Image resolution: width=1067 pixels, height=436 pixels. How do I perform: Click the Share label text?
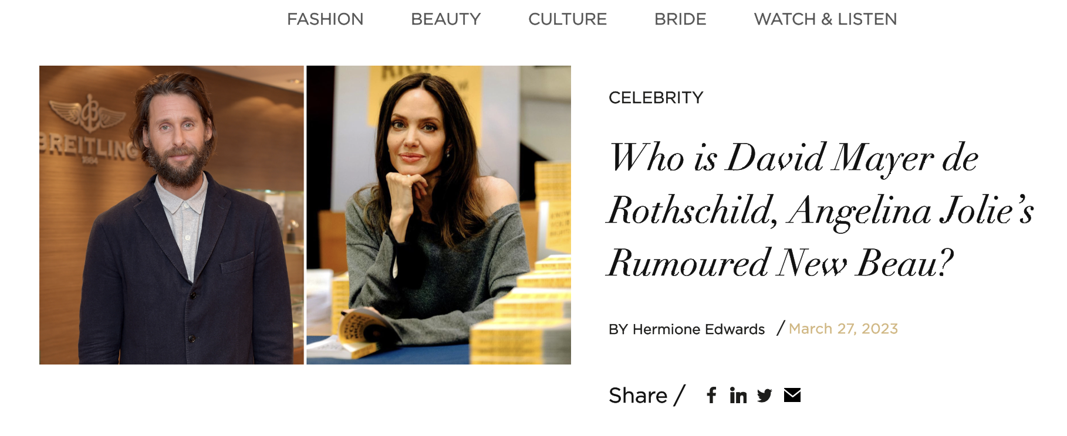638,396
